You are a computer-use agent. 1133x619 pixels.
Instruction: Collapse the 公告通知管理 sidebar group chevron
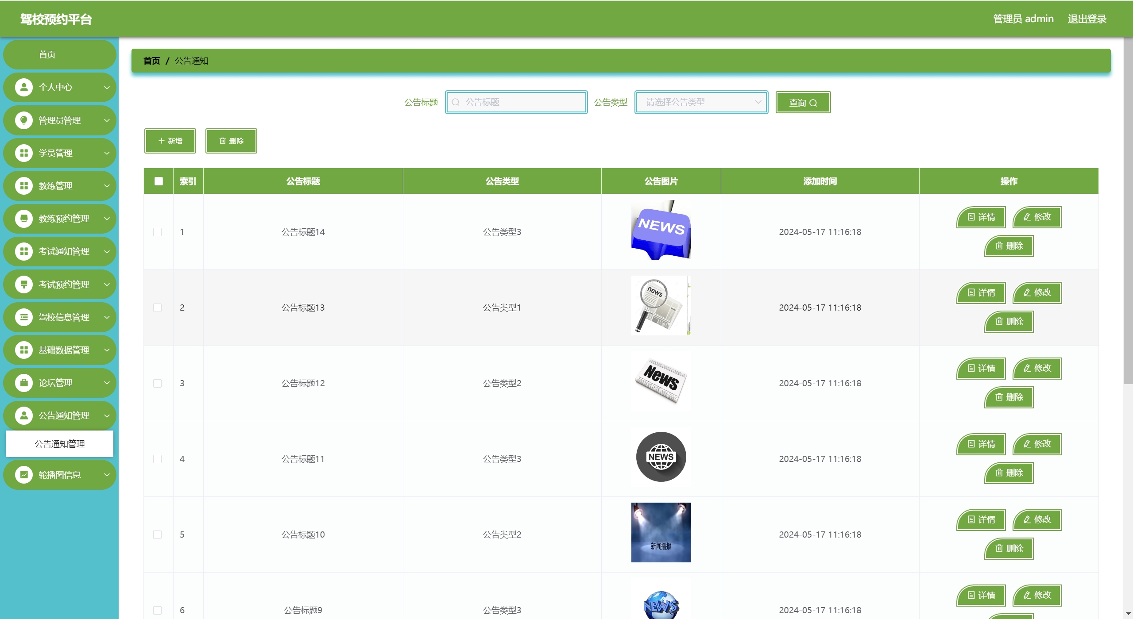(x=107, y=415)
